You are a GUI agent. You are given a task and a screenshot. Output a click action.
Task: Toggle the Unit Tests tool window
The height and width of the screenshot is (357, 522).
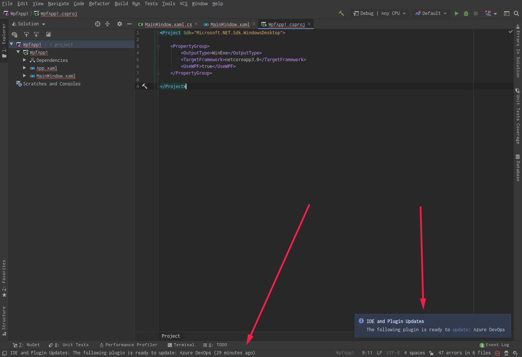point(69,345)
